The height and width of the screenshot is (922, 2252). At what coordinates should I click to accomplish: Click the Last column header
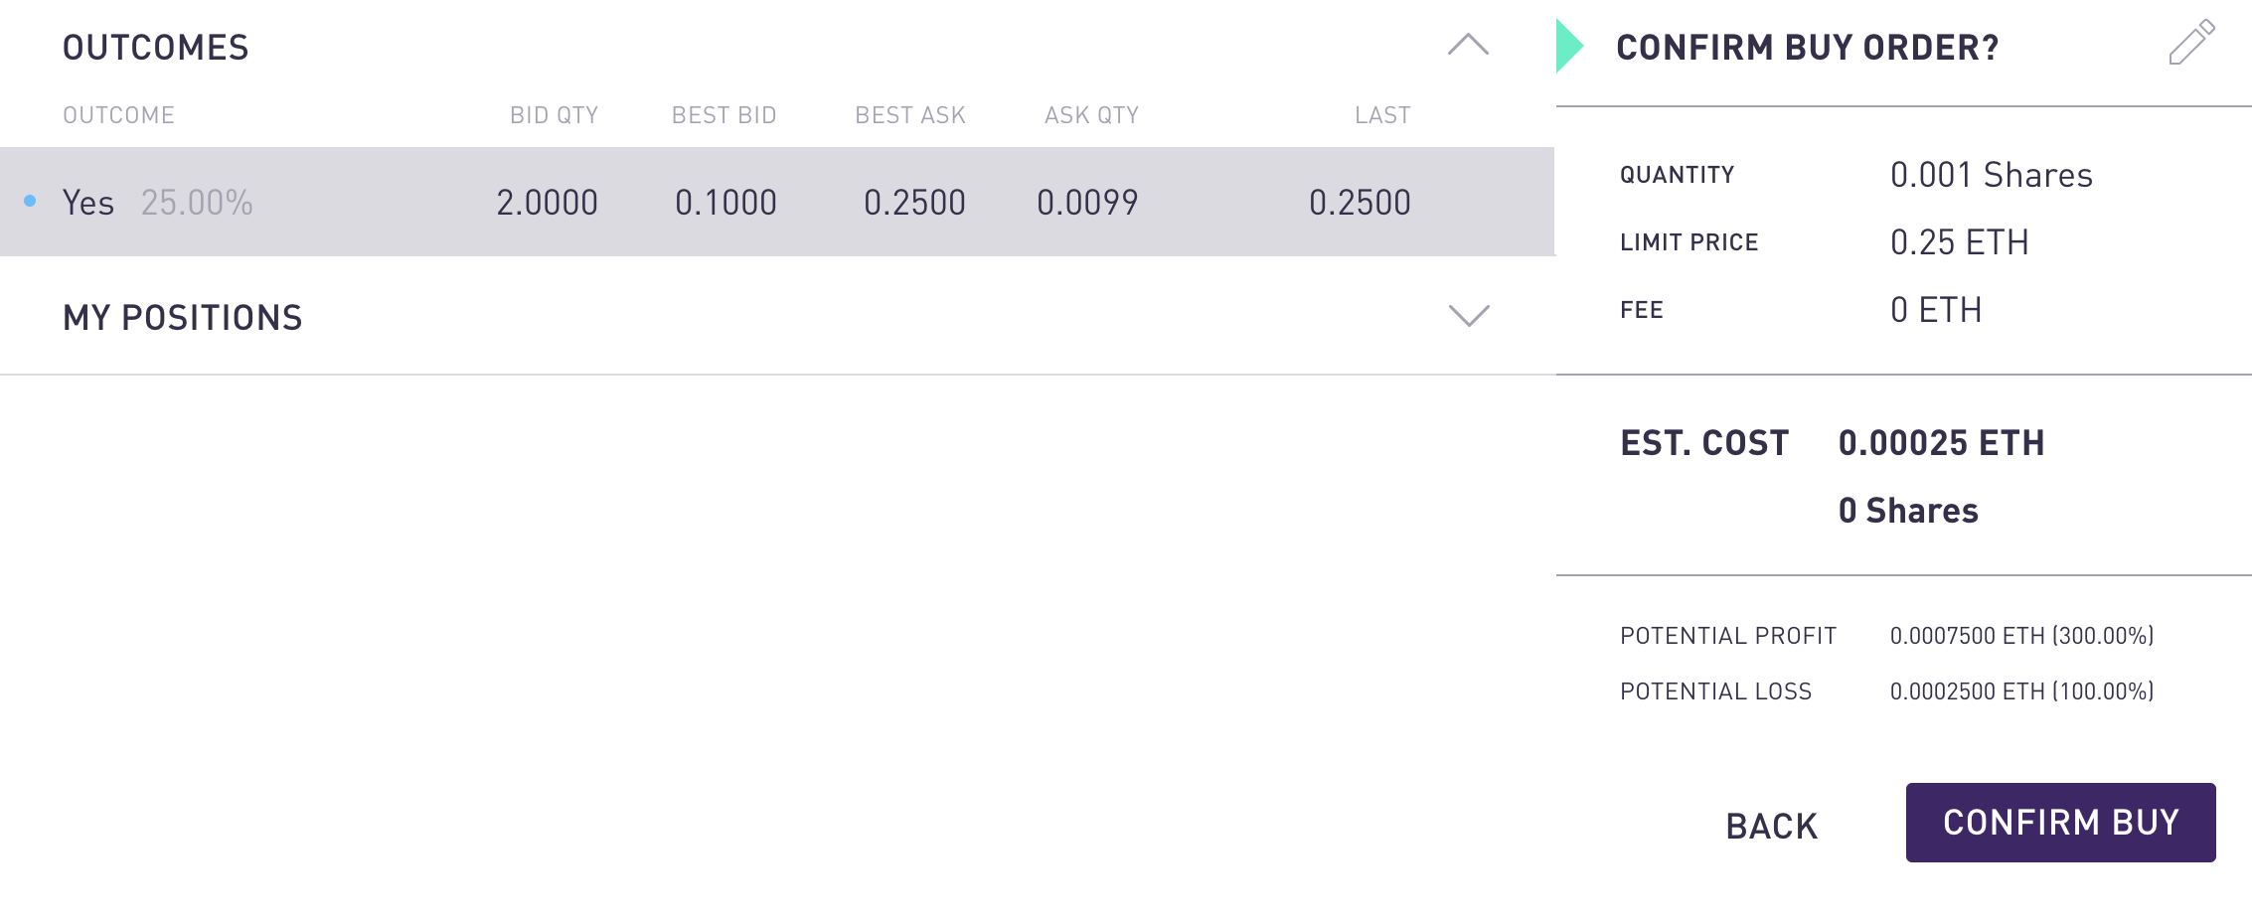1382,115
